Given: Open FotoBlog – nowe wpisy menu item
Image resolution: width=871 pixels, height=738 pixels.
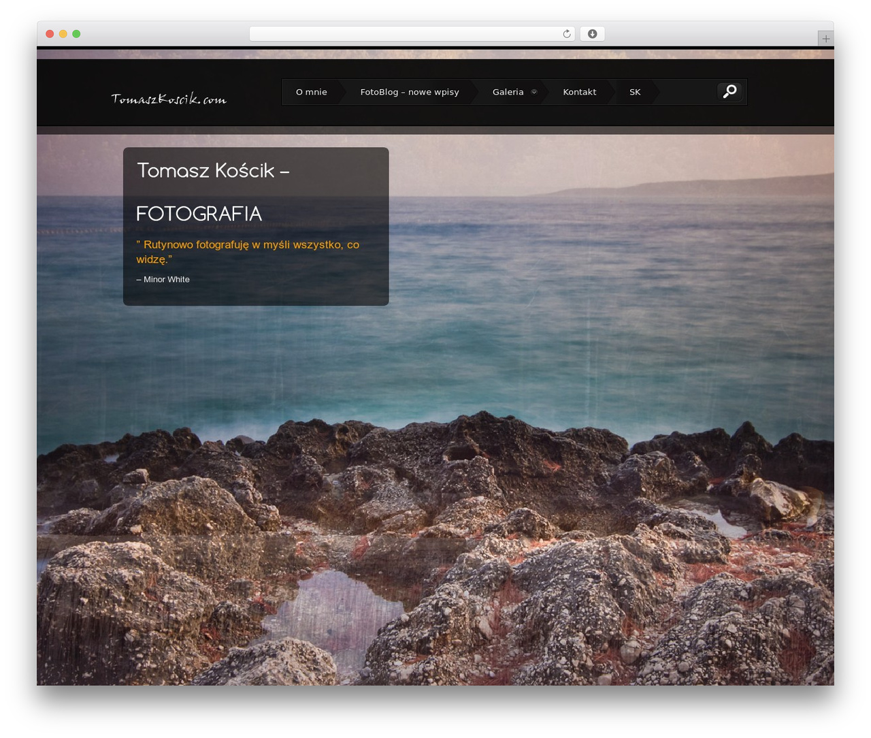Looking at the screenshot, I should click(410, 92).
